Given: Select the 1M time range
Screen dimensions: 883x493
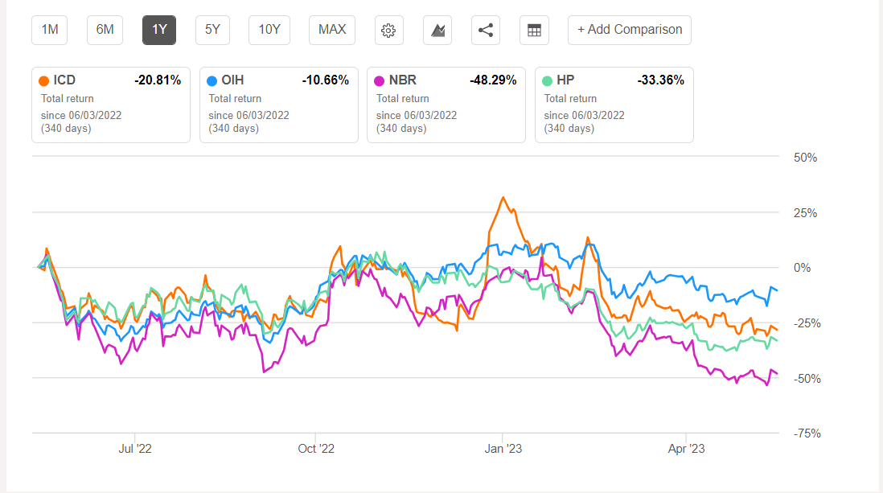Looking at the screenshot, I should tap(50, 30).
